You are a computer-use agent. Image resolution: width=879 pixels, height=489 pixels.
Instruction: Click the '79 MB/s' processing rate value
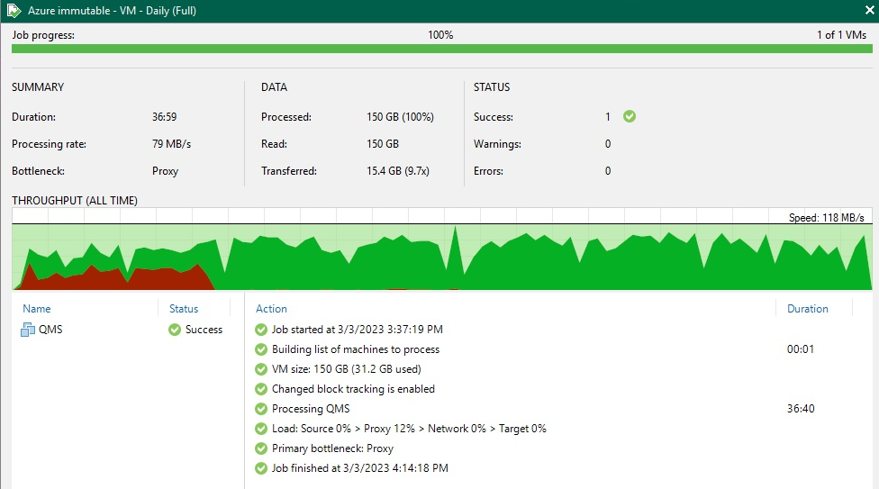coord(171,144)
